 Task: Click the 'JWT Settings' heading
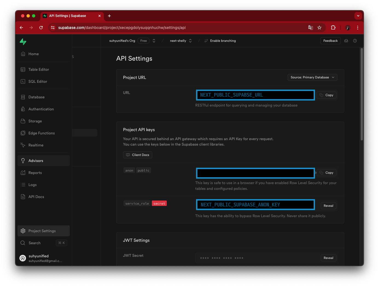pos(136,240)
